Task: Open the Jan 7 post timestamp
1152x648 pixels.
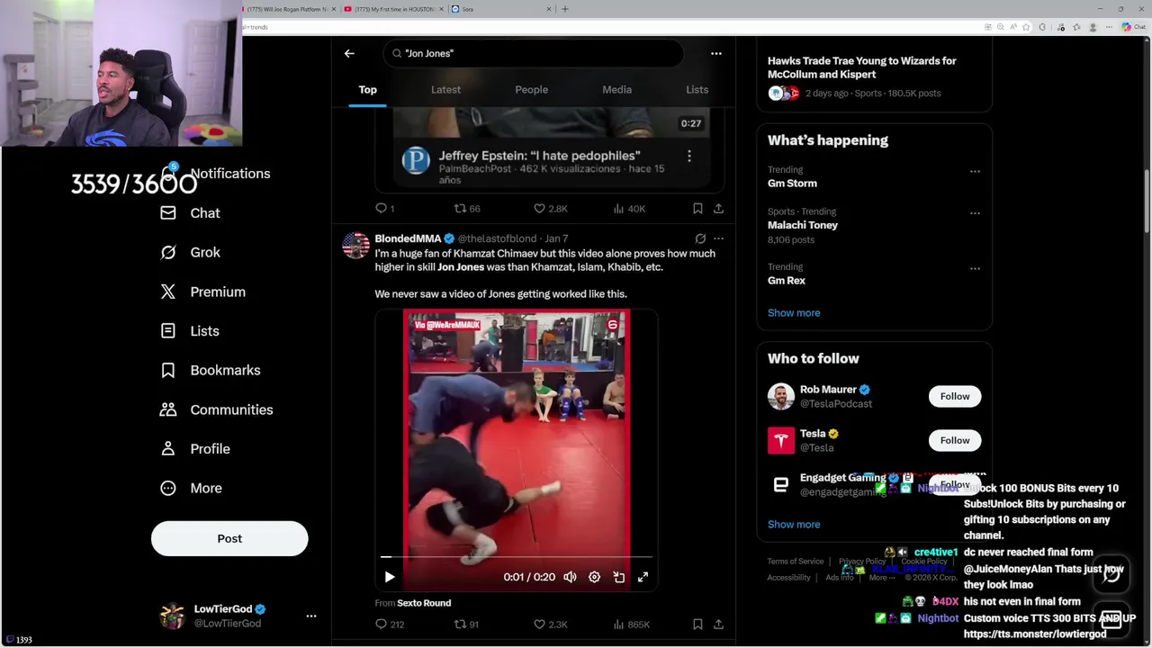Action: tap(556, 238)
